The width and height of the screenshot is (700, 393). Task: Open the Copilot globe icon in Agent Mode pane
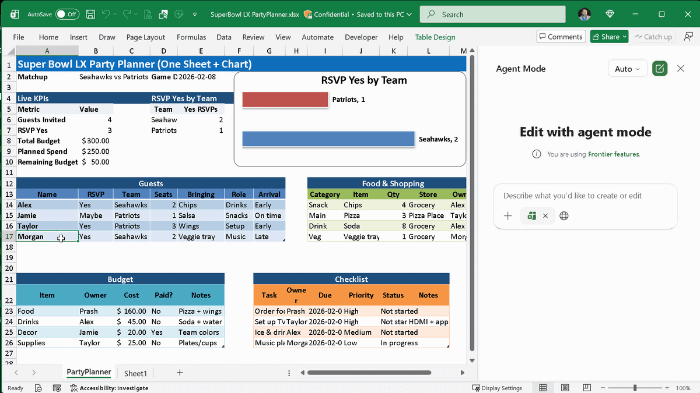pyautogui.click(x=563, y=215)
